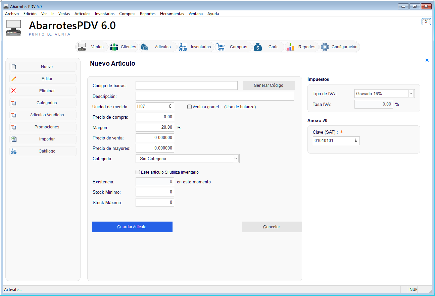The image size is (435, 296).
Task: Open the Ventas menu in menu bar
Action: pos(64,14)
